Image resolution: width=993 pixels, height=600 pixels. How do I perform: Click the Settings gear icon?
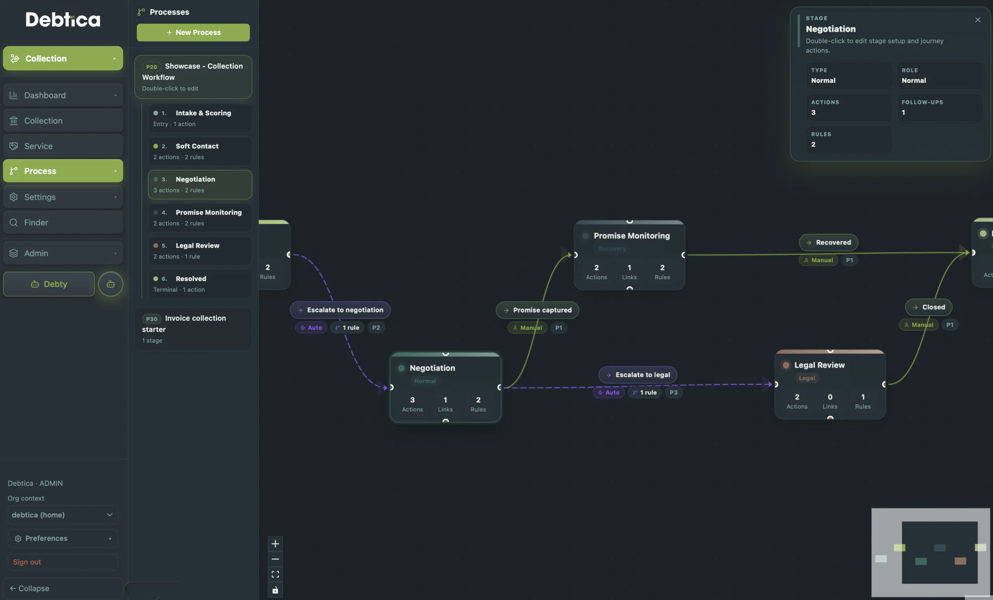pyautogui.click(x=14, y=197)
